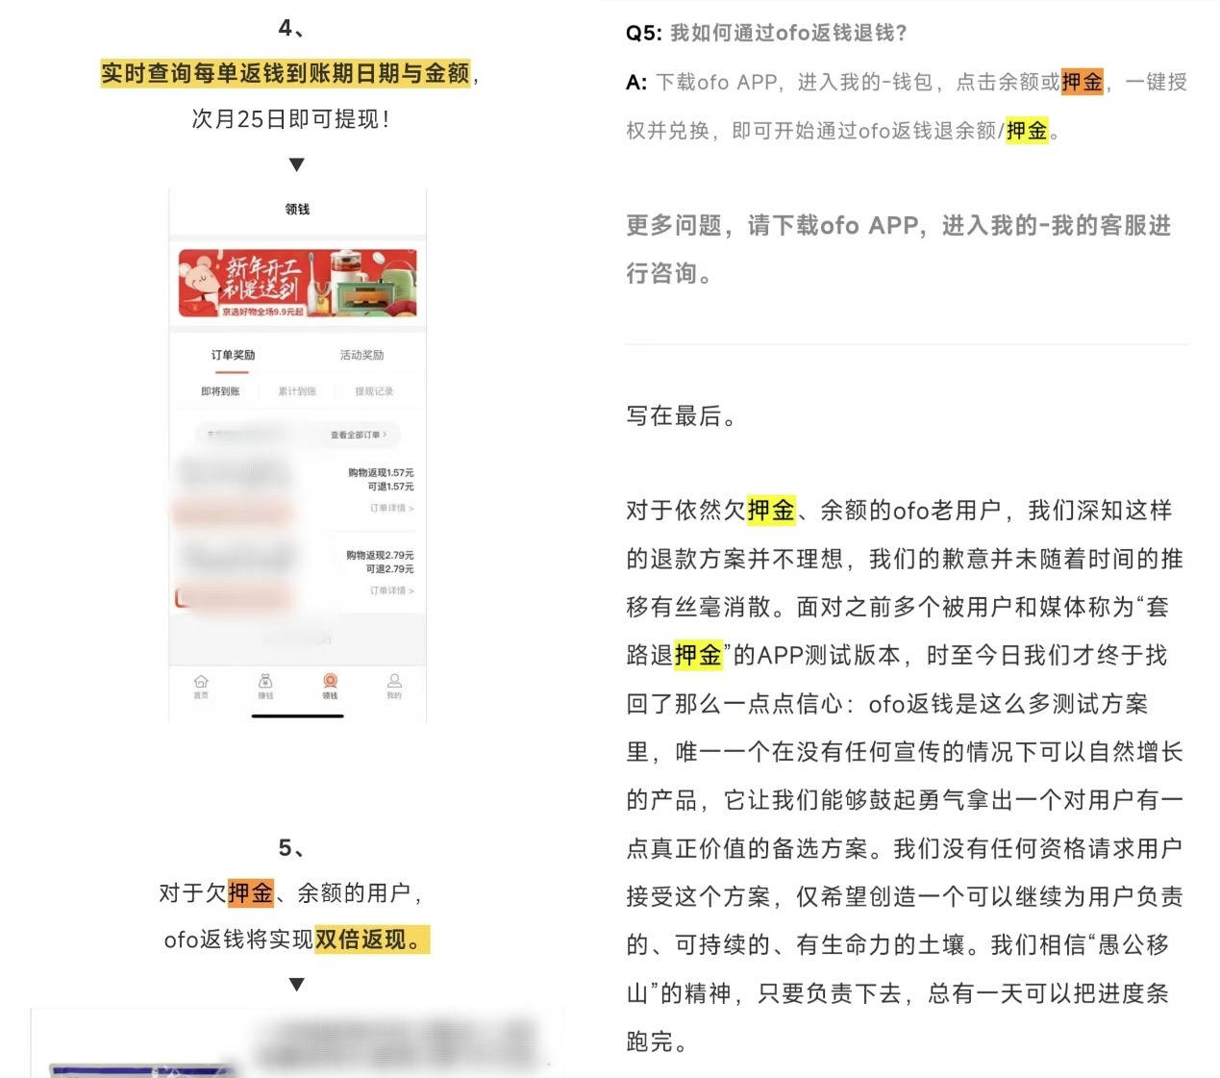Click the 购物返现1.57元 amount
1220x1078 pixels.
(x=381, y=473)
